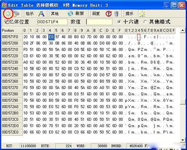Click the scrollbar down arrow

[x=183, y=140]
